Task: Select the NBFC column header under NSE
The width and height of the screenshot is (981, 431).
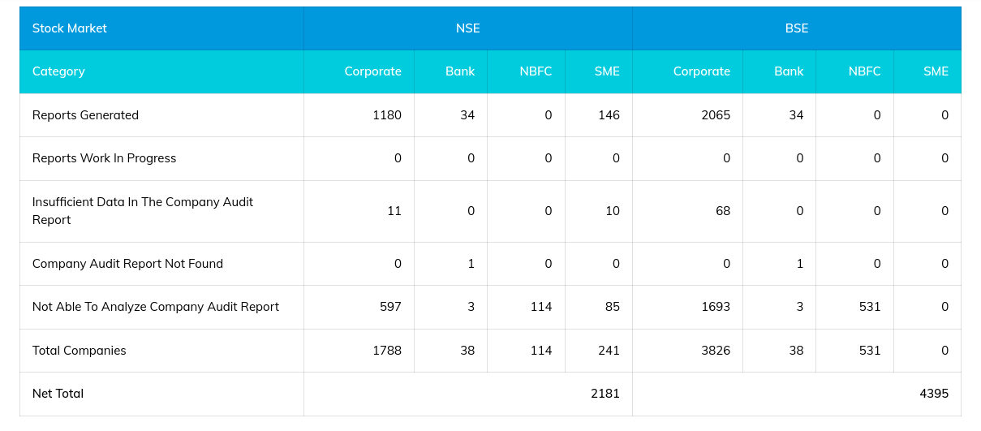Action: 527,71
